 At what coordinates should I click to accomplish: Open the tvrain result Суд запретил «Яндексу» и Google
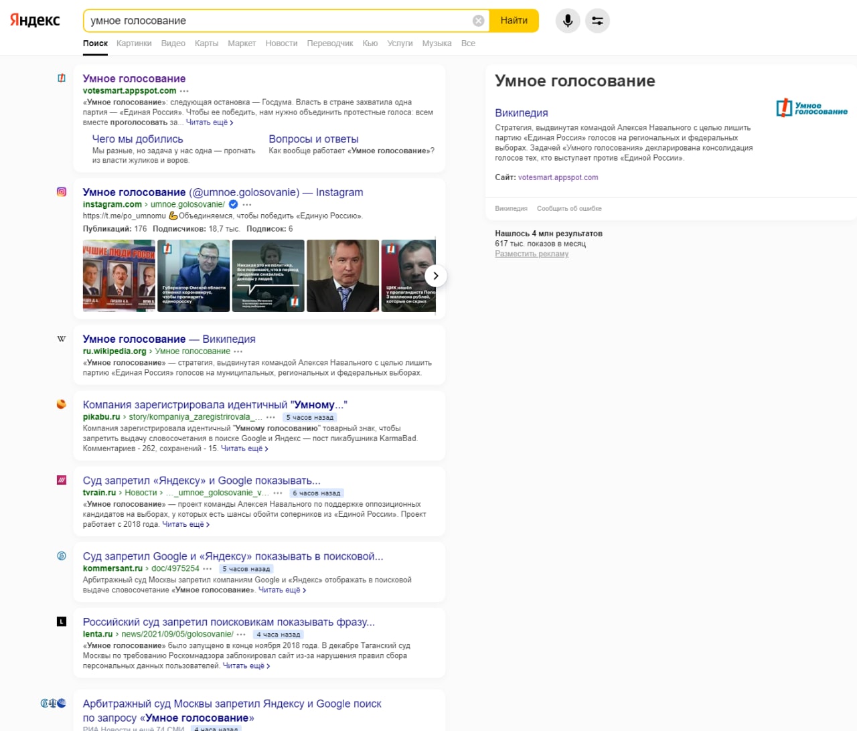point(202,481)
